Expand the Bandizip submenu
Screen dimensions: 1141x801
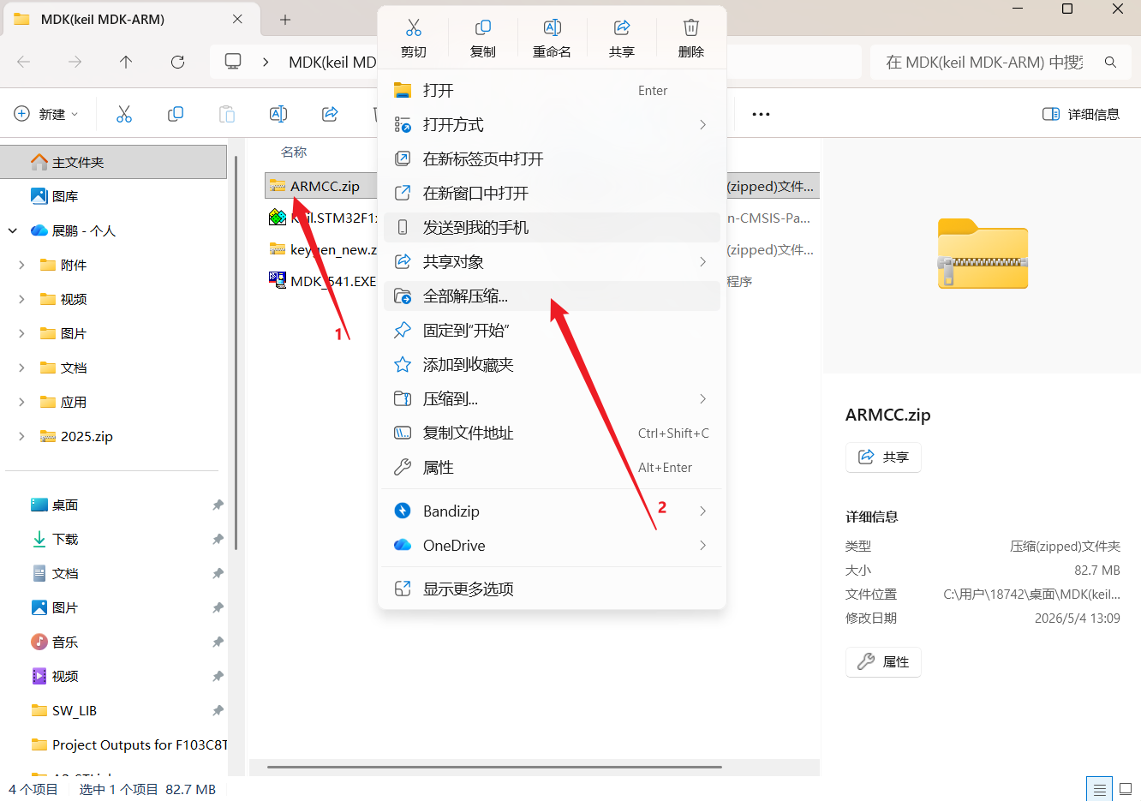552,511
